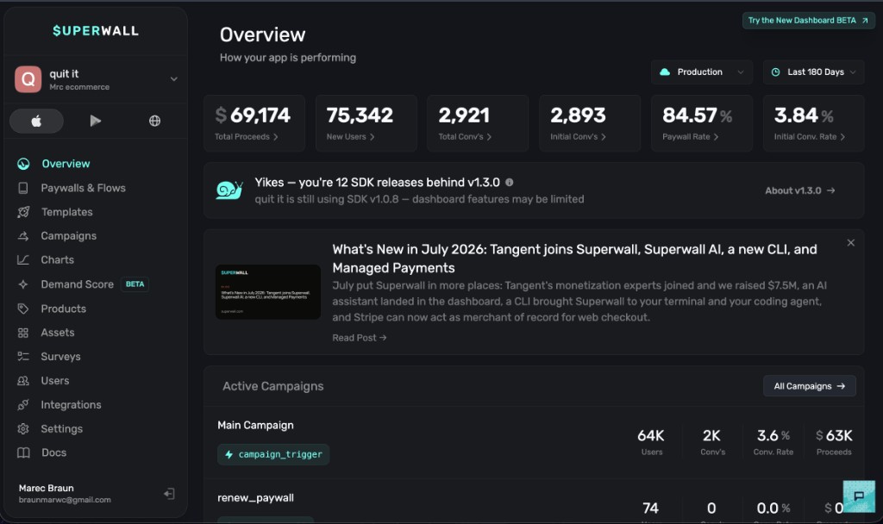Image resolution: width=883 pixels, height=524 pixels.
Task: Click Main Campaign 64K Users value
Action: tap(651, 435)
